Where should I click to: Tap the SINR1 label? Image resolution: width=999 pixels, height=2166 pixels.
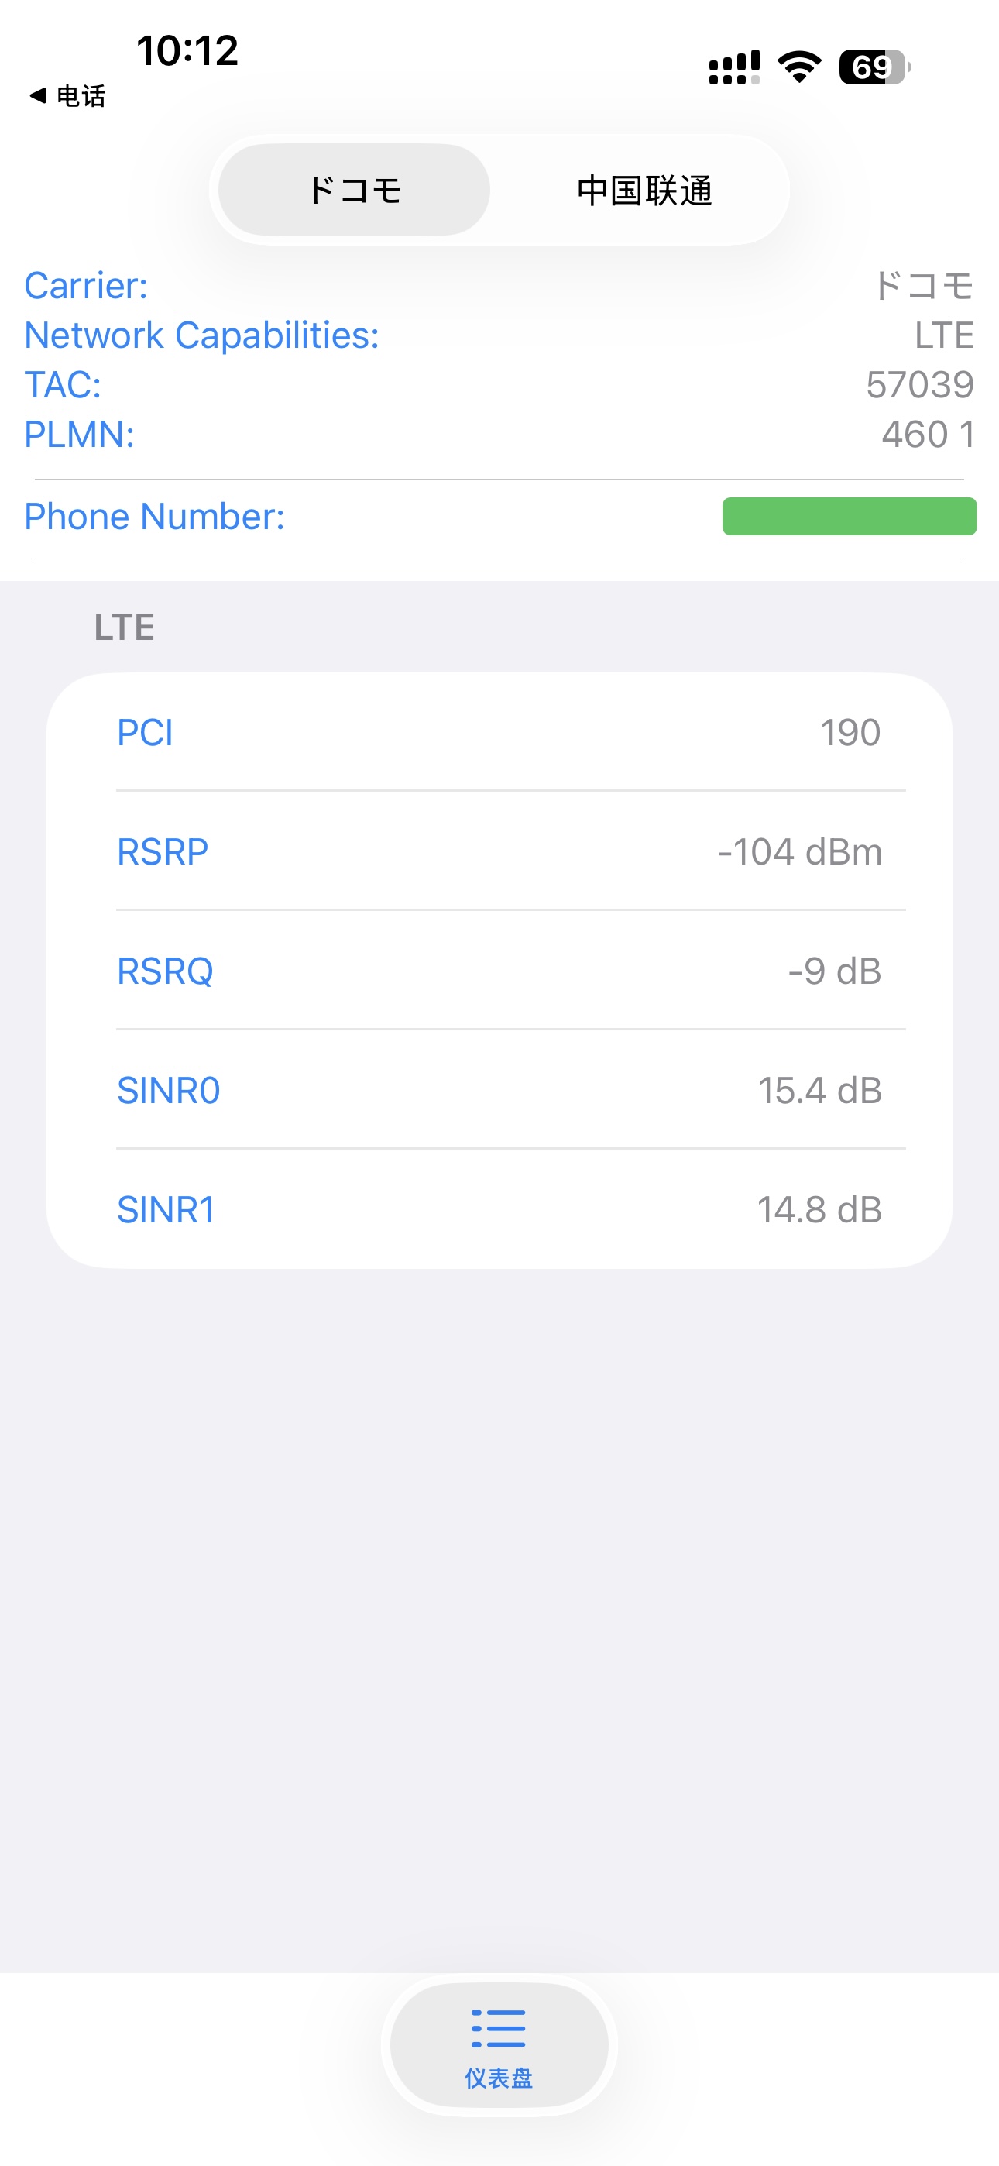point(166,1210)
